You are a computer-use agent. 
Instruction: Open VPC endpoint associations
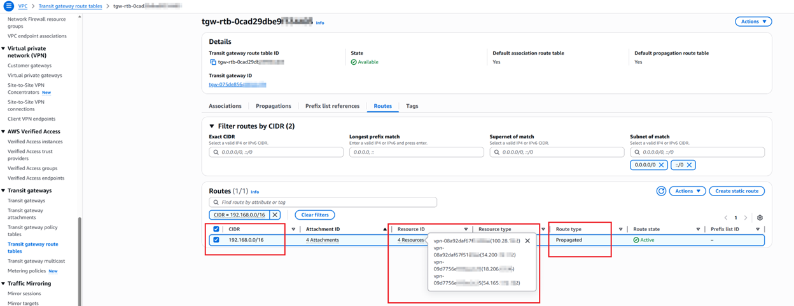pyautogui.click(x=37, y=36)
